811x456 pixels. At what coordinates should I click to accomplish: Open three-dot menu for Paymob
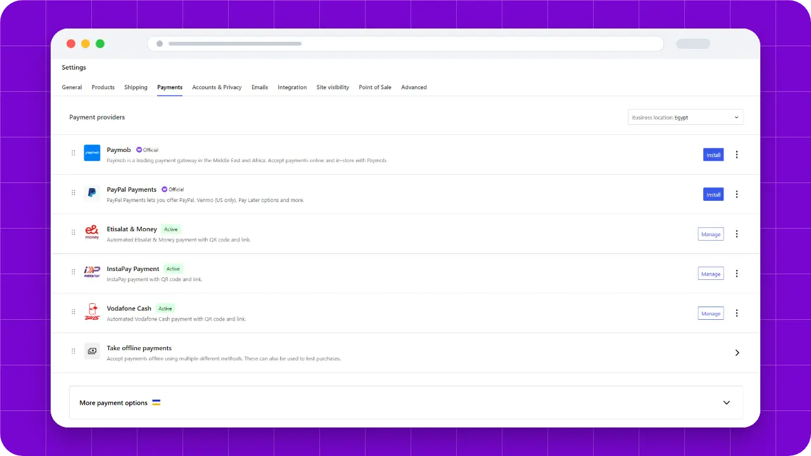tap(736, 155)
